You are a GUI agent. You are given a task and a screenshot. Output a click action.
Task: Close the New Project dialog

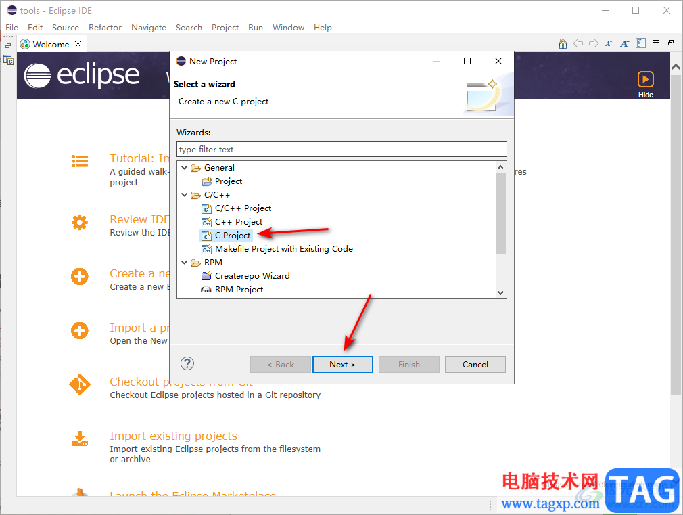pos(498,61)
